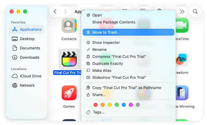This screenshot has height=125, width=207.
Task: Select the Final Cut Pro Trial icon
Action: click(69, 59)
